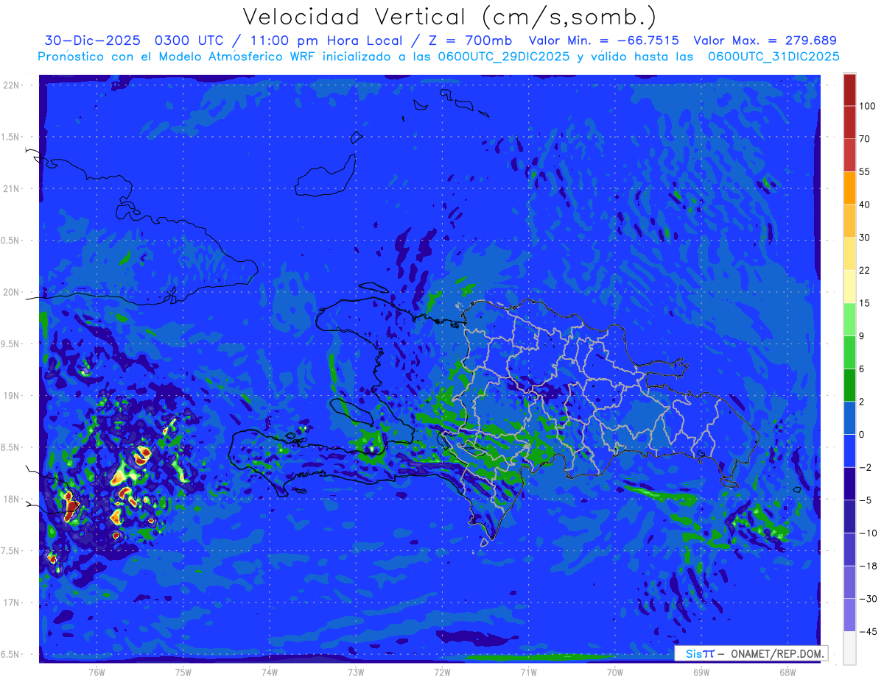Click the colorbar label "30"

click(865, 238)
